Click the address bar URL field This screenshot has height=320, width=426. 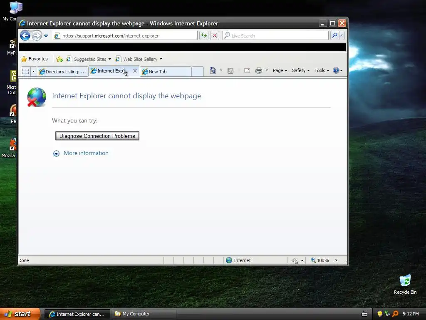pos(125,36)
